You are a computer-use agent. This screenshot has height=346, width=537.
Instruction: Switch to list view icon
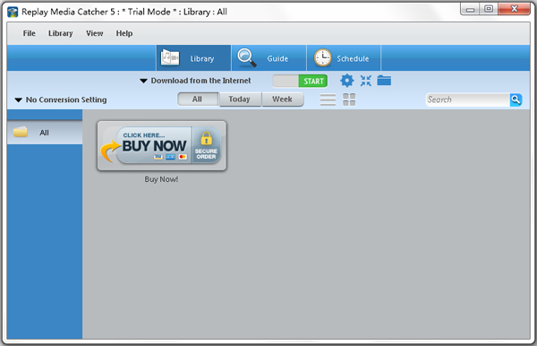point(328,99)
